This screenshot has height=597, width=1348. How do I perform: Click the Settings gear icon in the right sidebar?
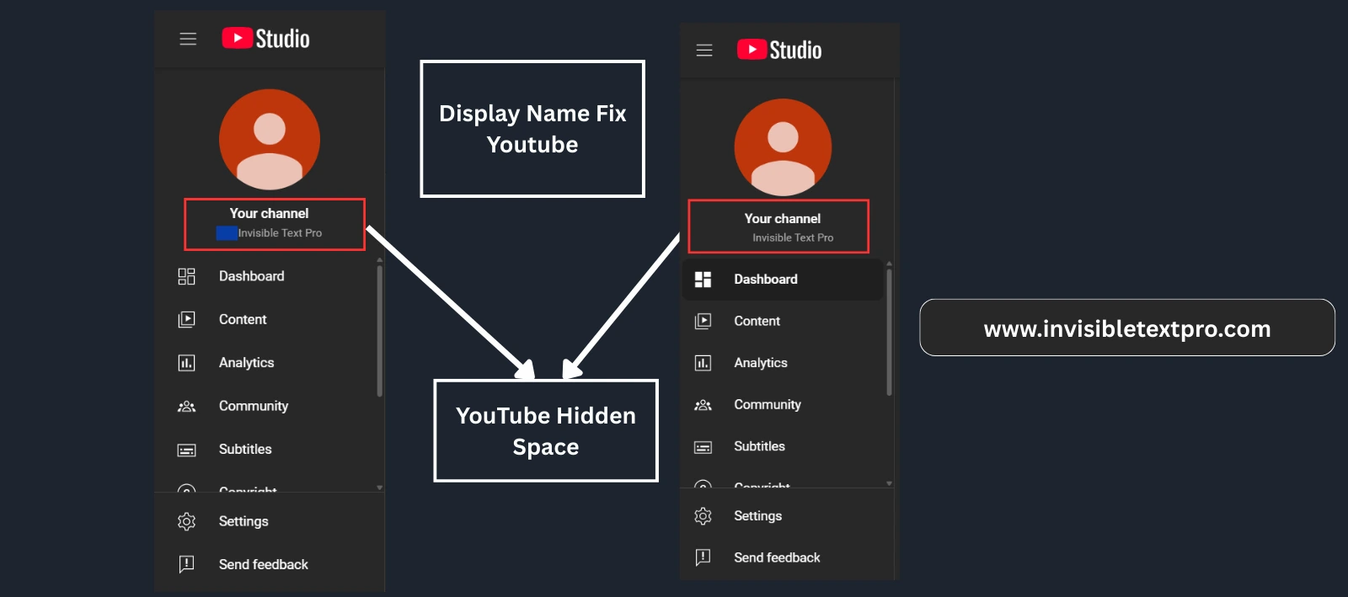pyautogui.click(x=703, y=516)
